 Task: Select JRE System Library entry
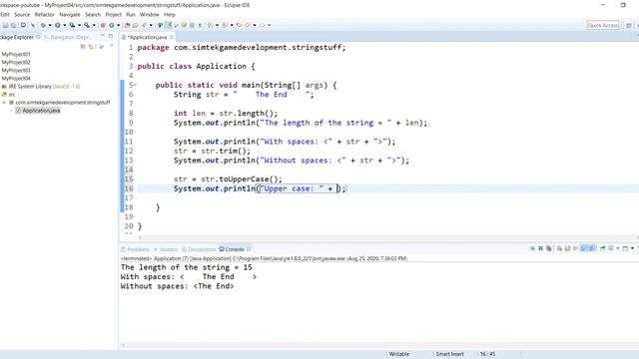click(41, 87)
